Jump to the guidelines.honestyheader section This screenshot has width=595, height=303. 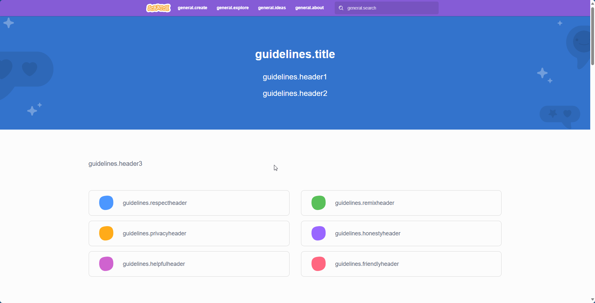pyautogui.click(x=401, y=233)
